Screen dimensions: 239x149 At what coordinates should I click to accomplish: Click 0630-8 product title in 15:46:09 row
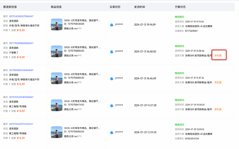click(x=82, y=74)
